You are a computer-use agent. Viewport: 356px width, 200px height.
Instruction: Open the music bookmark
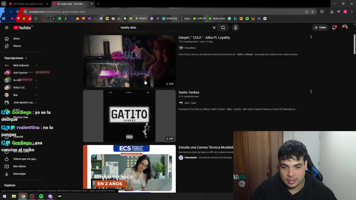pyautogui.click(x=185, y=19)
